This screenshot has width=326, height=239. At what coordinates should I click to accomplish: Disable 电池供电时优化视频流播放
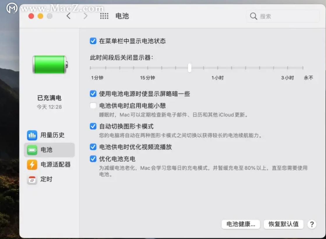(x=93, y=147)
